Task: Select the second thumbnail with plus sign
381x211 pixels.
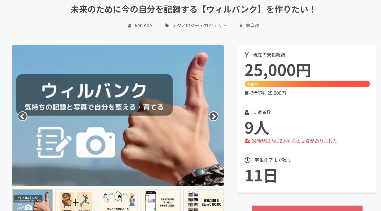Action: click(x=75, y=200)
